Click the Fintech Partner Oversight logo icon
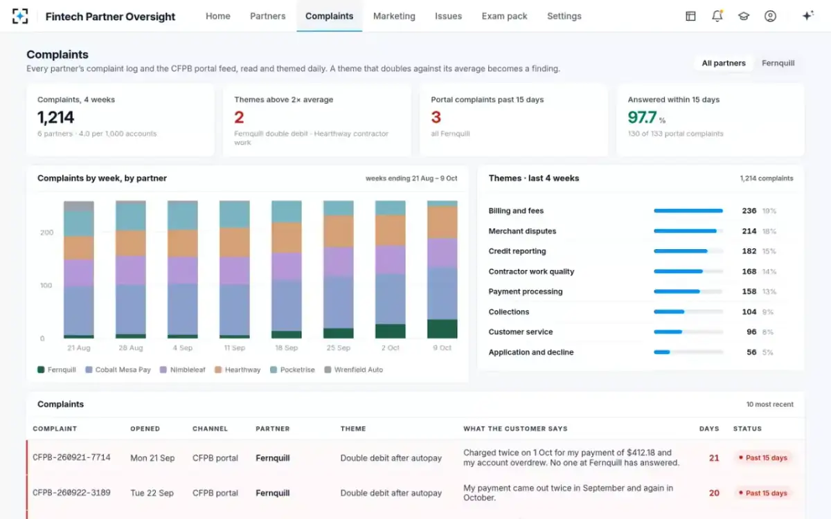This screenshot has width=831, height=519. point(21,16)
